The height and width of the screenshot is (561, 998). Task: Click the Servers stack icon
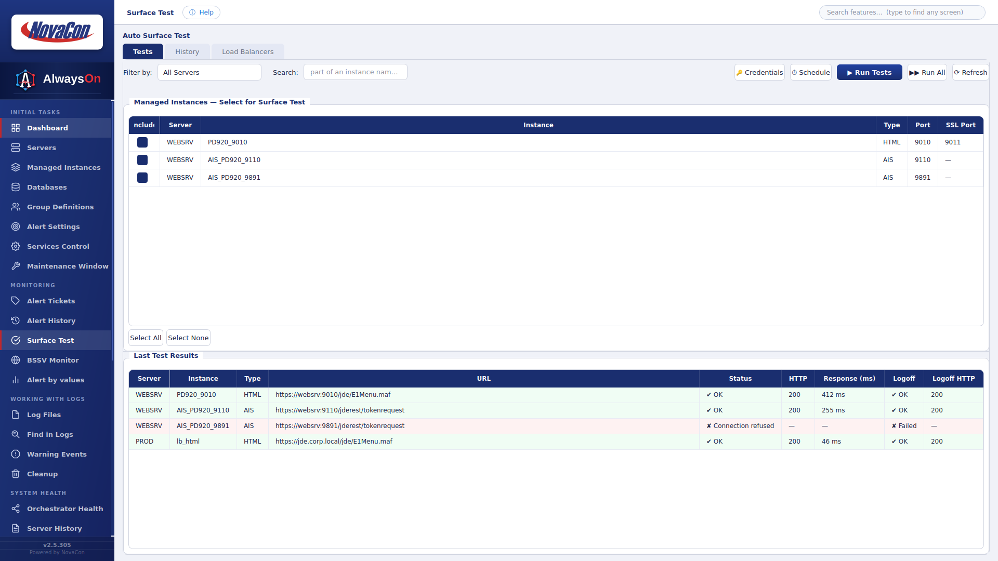click(16, 148)
